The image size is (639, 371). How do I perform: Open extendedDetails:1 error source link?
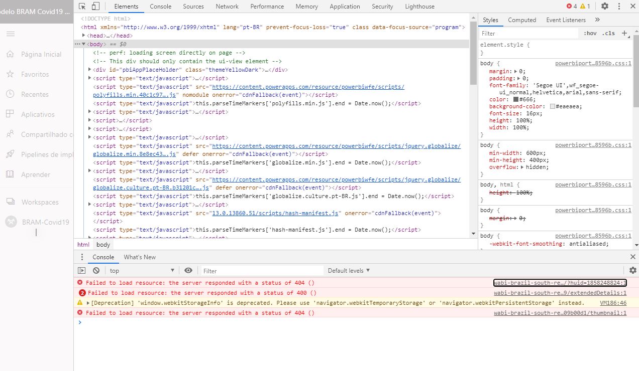[x=560, y=293]
